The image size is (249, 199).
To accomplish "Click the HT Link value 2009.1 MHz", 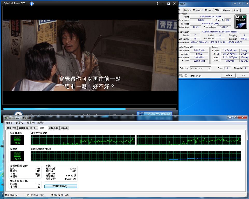I will (x=199, y=61).
